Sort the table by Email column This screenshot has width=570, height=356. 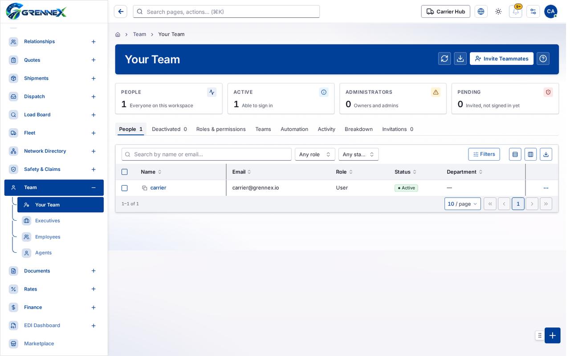[x=241, y=172]
